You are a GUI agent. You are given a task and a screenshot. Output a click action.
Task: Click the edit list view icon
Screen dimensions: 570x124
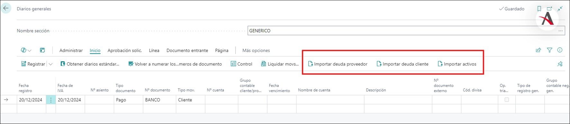coord(42,50)
